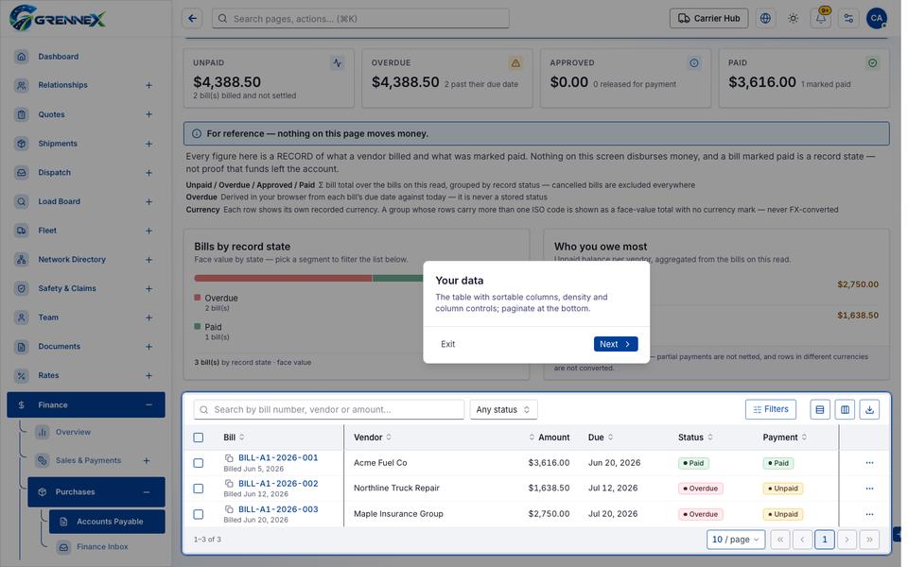
Task: Expand the Shipments sidebar section
Action: tap(148, 144)
